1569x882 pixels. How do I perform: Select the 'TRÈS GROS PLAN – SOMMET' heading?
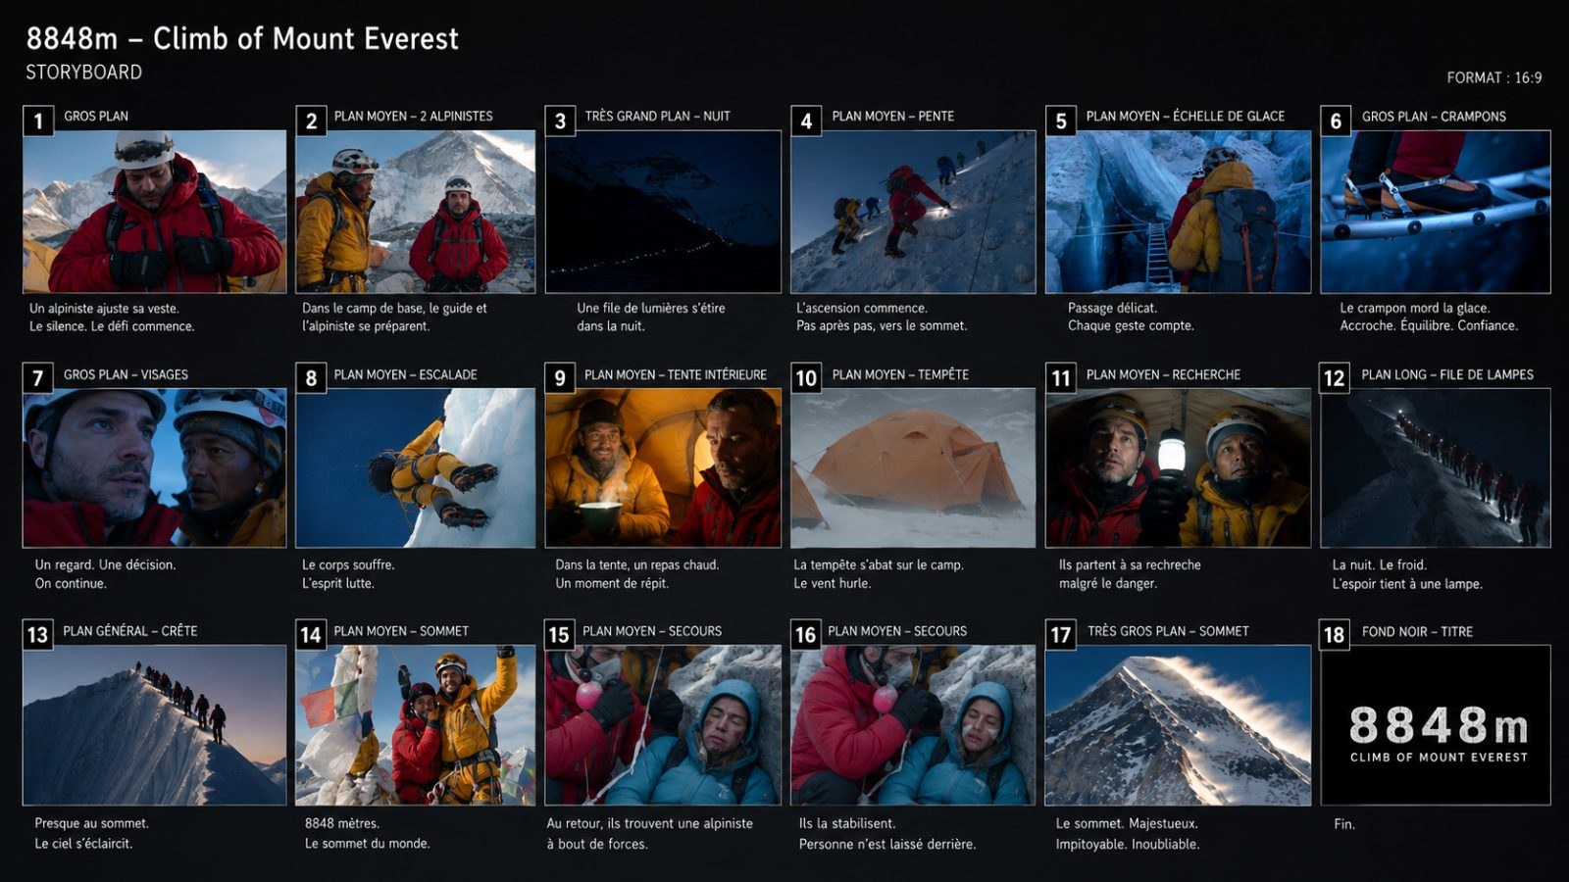[x=1168, y=631]
